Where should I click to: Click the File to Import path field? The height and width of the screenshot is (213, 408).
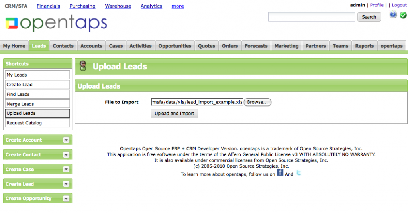point(197,102)
